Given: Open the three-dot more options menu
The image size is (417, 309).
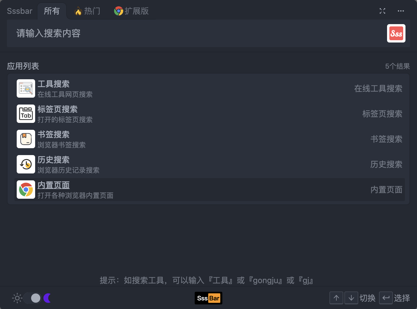Looking at the screenshot, I should [401, 11].
